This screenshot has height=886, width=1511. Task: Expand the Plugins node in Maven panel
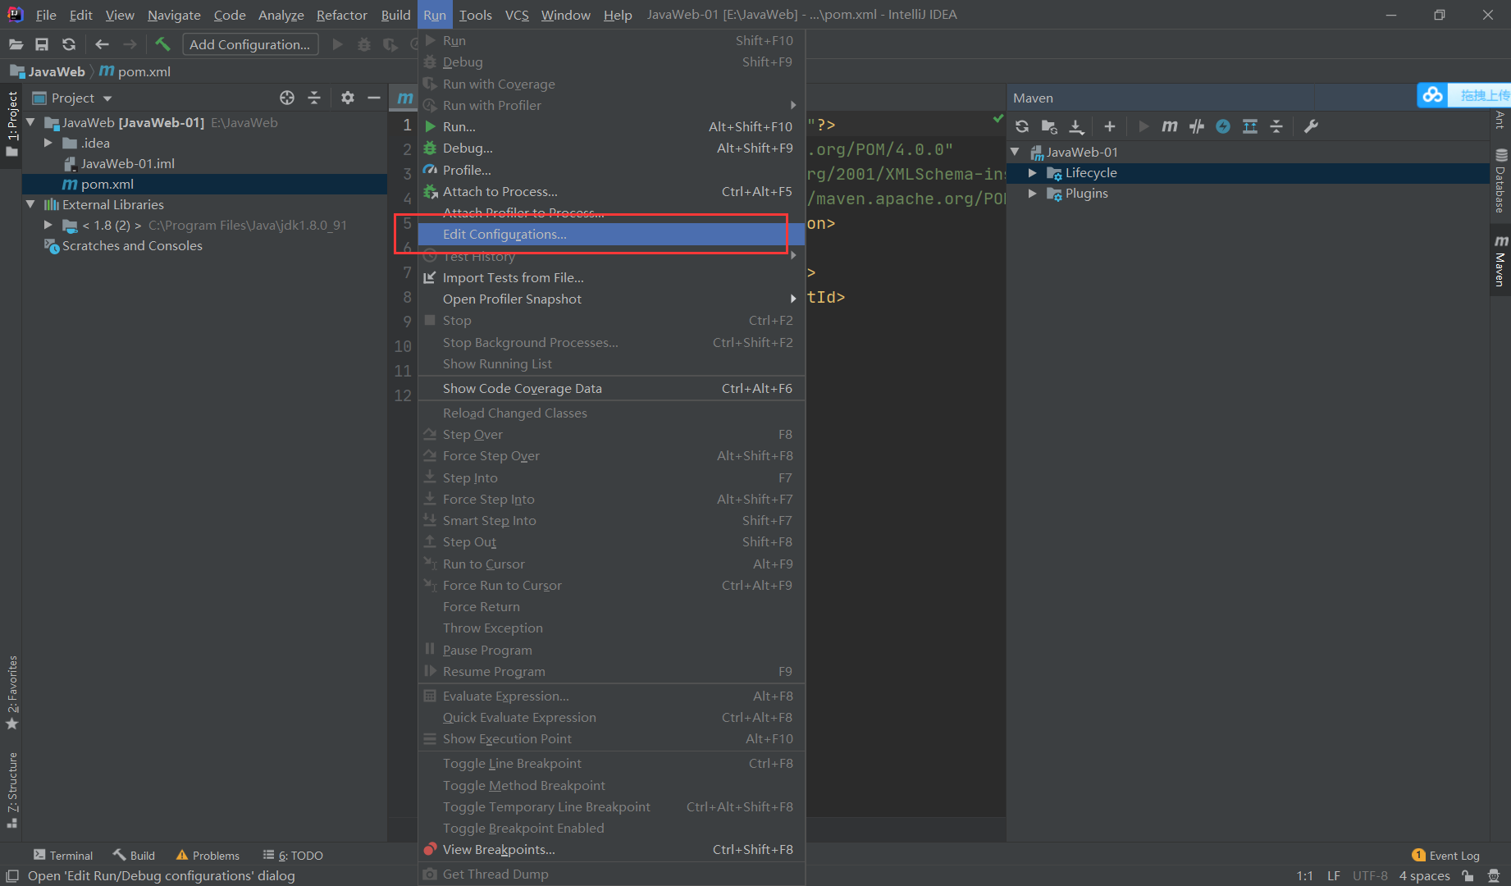pyautogui.click(x=1032, y=194)
